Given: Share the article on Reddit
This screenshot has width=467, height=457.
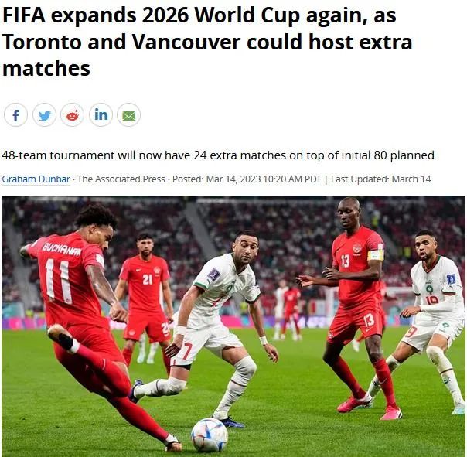Looking at the screenshot, I should pyautogui.click(x=73, y=115).
